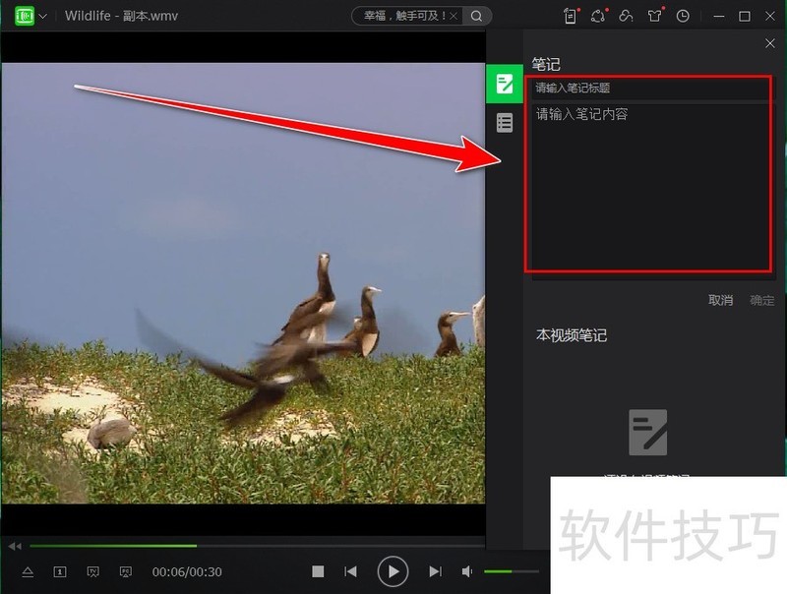Click the note title input field
787x594 pixels.
pos(649,89)
